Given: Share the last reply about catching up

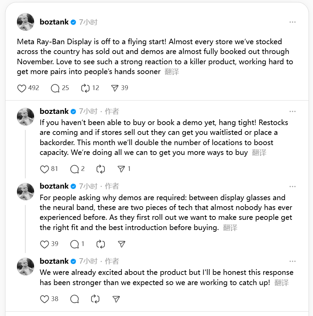Looking at the screenshot, I should (116, 299).
